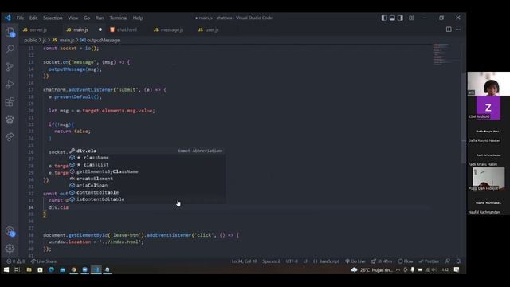Toggle the bottom panel layout button
The height and width of the screenshot is (287, 510).
[x=392, y=18]
